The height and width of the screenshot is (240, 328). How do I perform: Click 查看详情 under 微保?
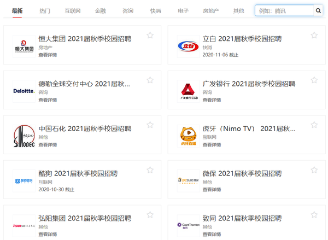pos(212,190)
